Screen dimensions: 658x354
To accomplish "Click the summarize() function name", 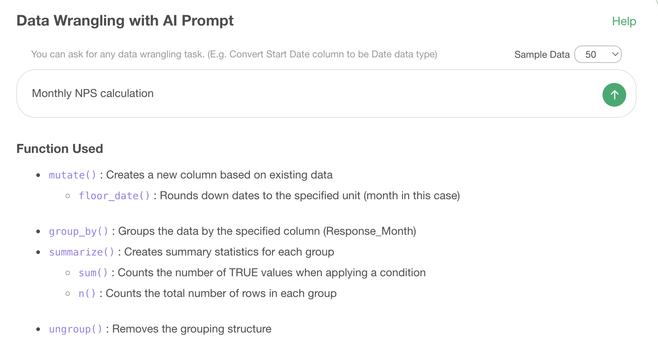I will point(81,252).
